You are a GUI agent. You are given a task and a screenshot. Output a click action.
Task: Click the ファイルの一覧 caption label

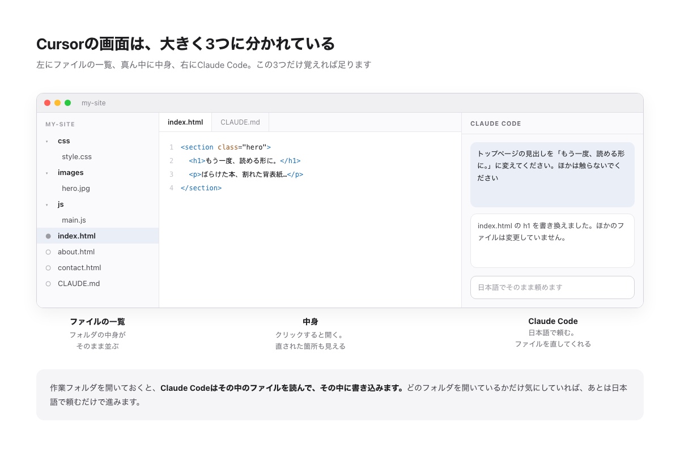[x=97, y=322]
